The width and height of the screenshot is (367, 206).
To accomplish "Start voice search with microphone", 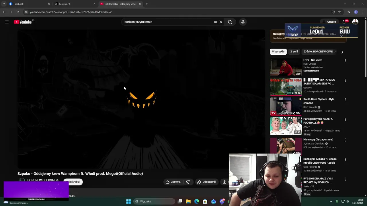I will tap(243, 22).
